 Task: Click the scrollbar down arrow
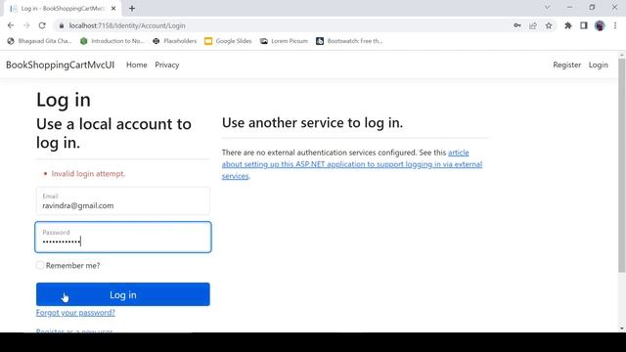coord(622,329)
